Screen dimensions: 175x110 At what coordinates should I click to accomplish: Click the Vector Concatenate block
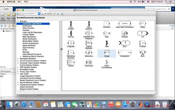click(x=107, y=64)
